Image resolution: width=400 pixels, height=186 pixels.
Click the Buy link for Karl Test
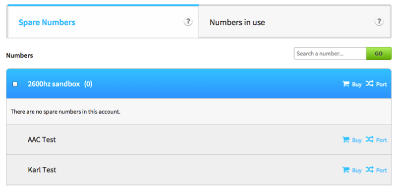tap(357, 170)
